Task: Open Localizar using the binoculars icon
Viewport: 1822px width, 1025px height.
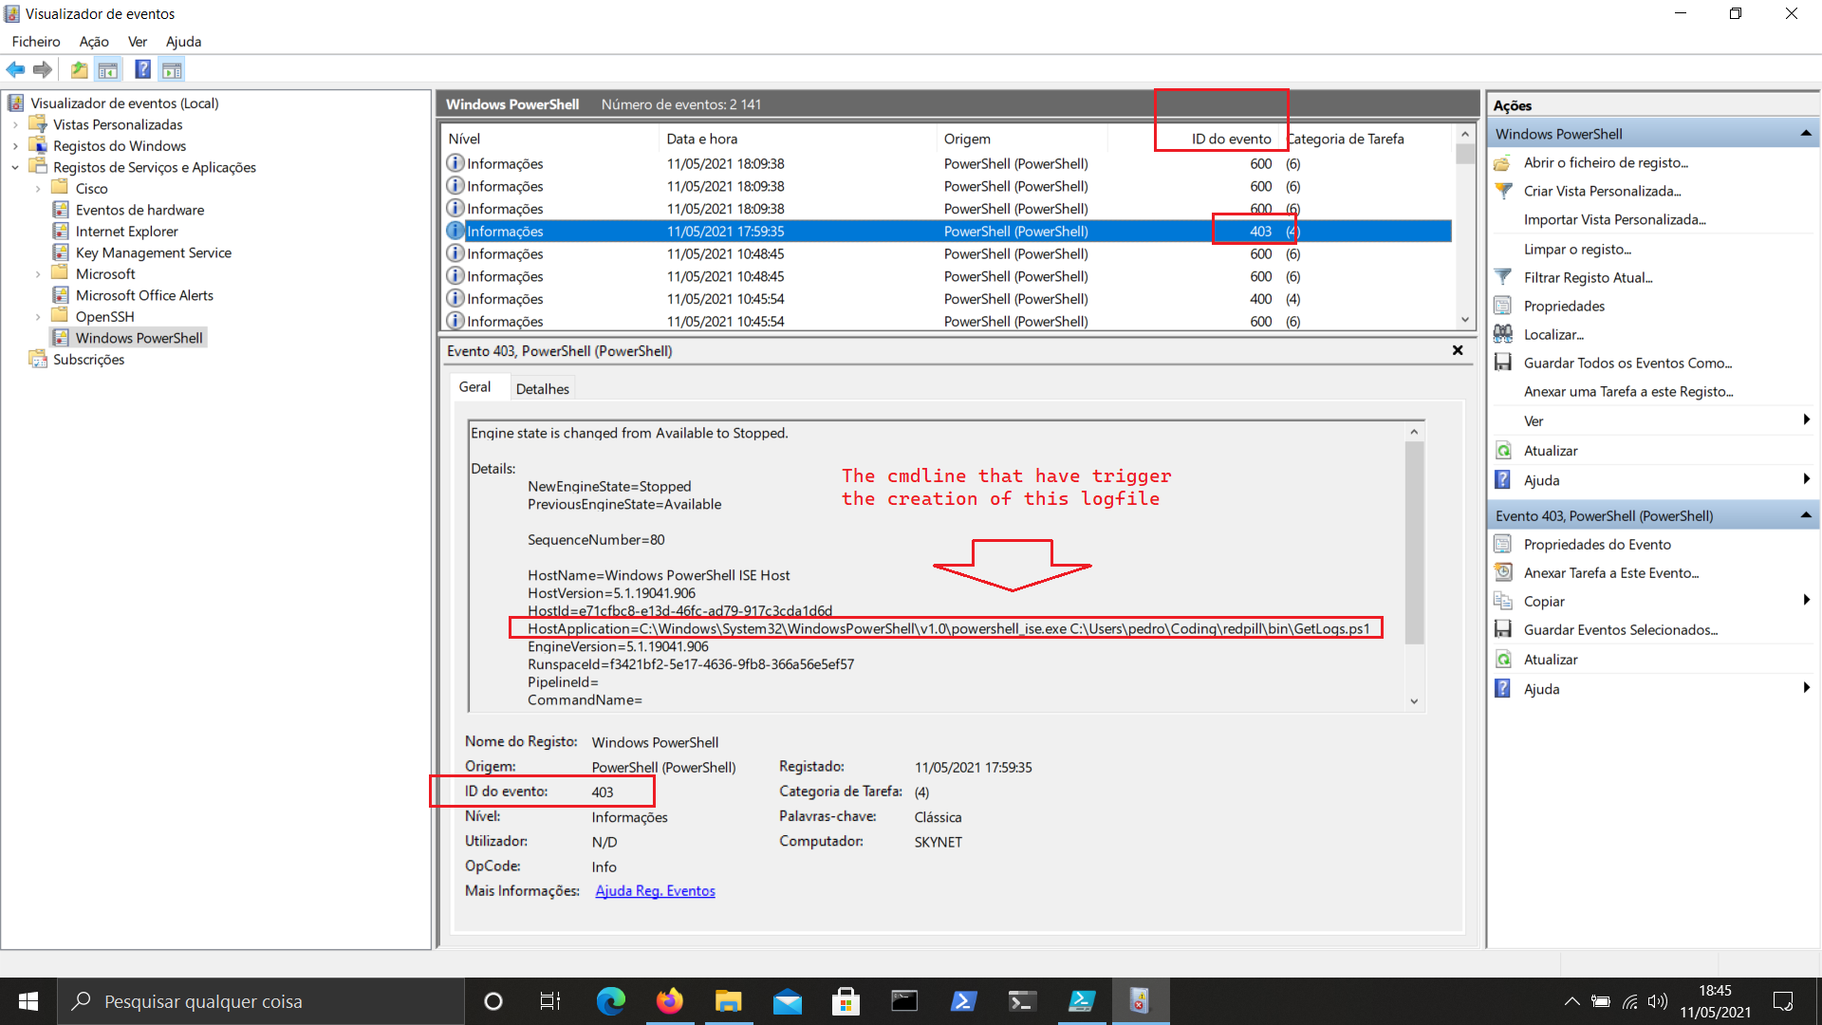Action: point(1503,334)
